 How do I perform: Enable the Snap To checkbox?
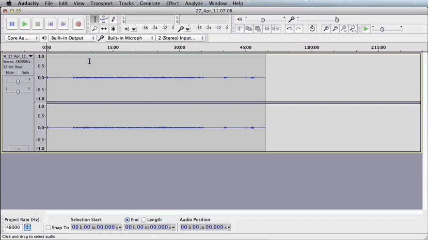(x=49, y=228)
